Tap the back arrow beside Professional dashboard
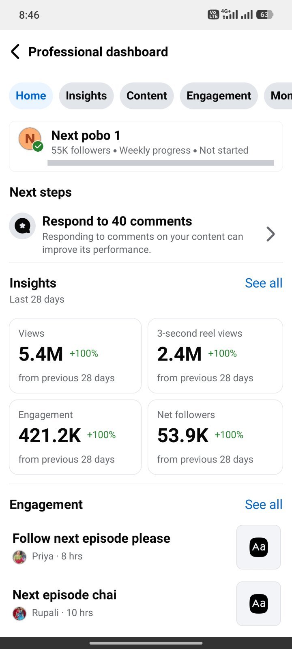Screen dimensions: 292x649 [x=15, y=52]
